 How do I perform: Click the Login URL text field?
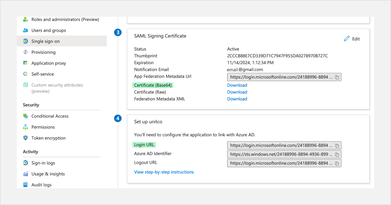pos(284,146)
